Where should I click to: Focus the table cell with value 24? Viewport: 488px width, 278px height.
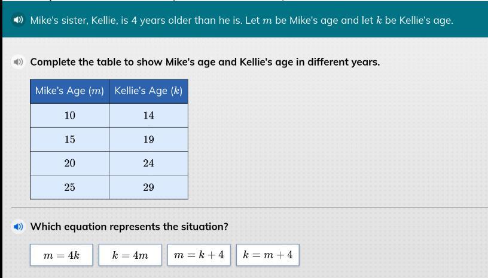[x=148, y=163]
